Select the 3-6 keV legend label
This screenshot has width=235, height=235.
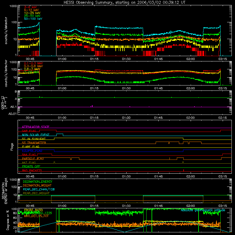(31, 7)
